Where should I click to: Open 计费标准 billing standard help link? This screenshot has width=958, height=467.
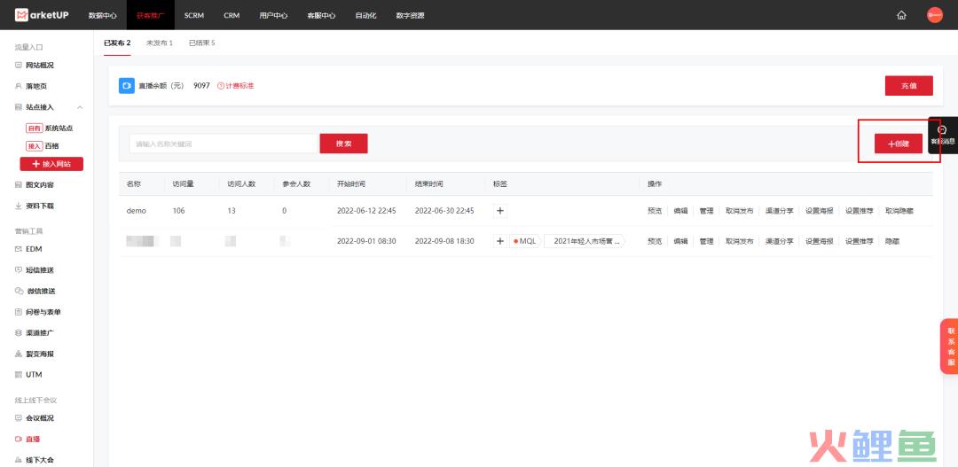[236, 86]
